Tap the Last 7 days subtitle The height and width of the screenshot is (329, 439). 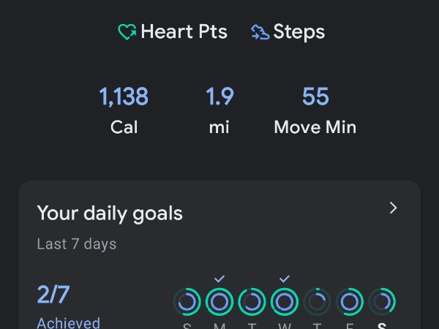pyautogui.click(x=76, y=243)
